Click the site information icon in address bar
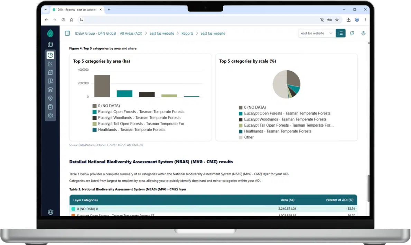 click(x=82, y=20)
